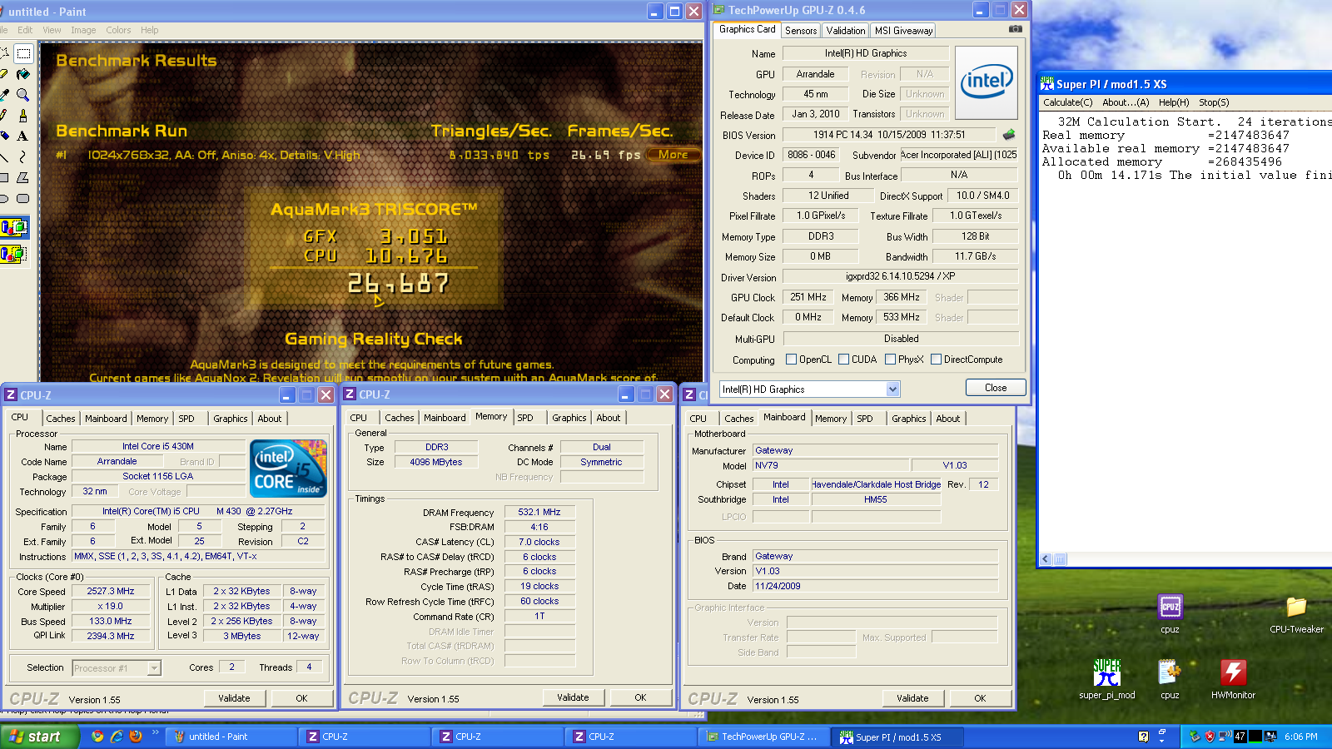Click Validate in the CPU-Z Mainboard window
The image size is (1332, 749).
click(x=912, y=698)
